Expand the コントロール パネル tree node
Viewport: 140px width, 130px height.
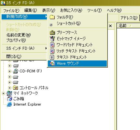9,88
